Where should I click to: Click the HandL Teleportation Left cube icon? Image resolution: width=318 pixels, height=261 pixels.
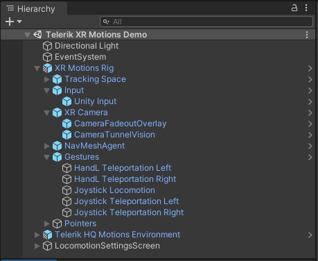(67, 168)
